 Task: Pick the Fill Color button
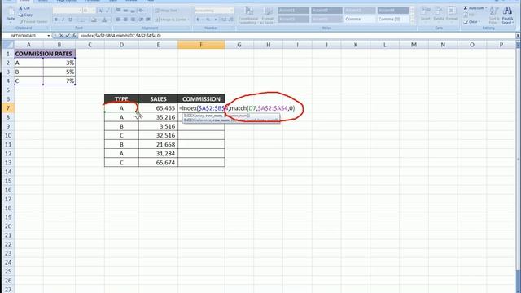click(94, 20)
